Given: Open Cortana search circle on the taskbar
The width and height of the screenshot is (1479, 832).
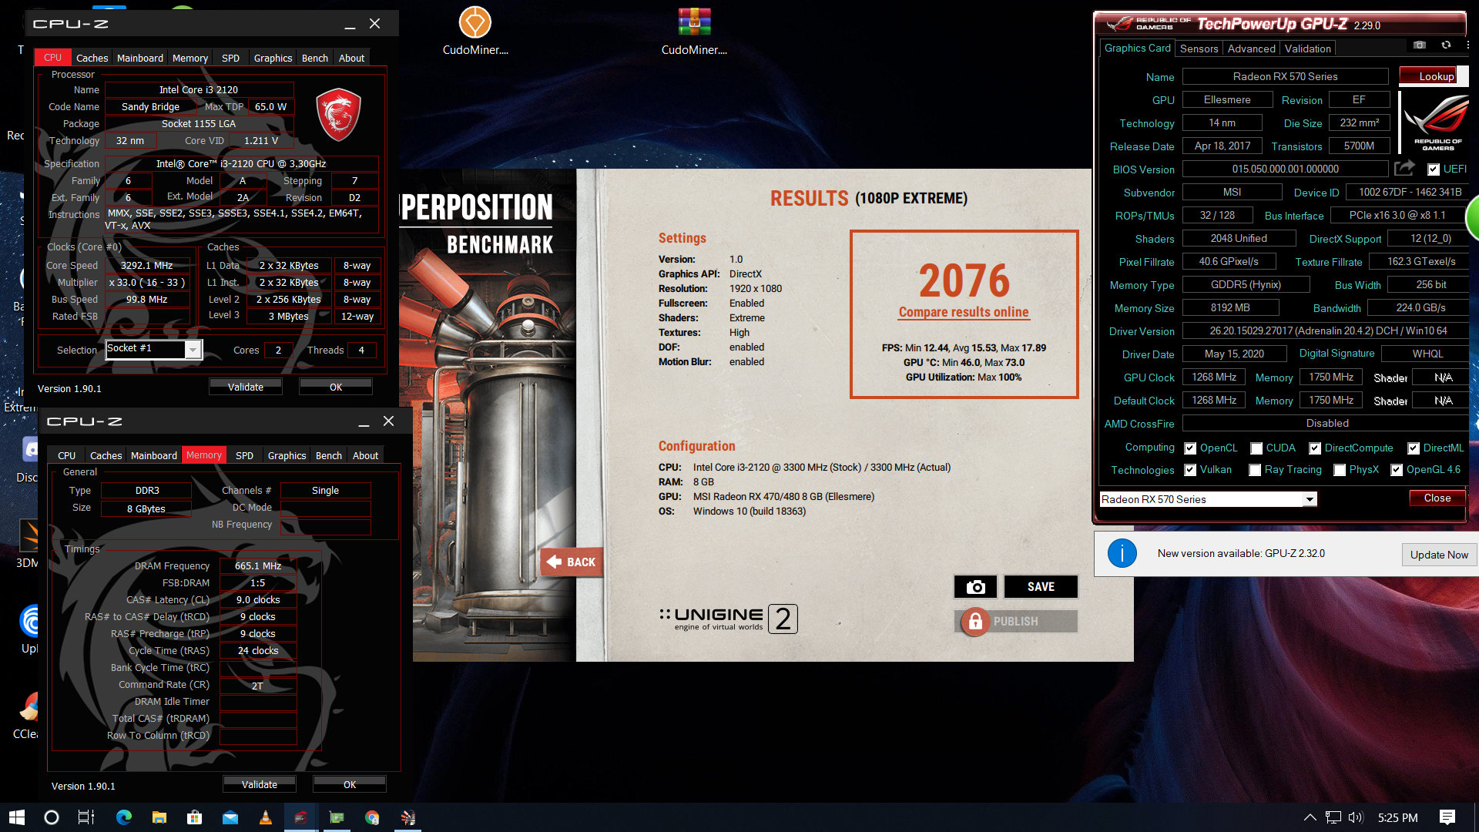Looking at the screenshot, I should pyautogui.click(x=52, y=817).
